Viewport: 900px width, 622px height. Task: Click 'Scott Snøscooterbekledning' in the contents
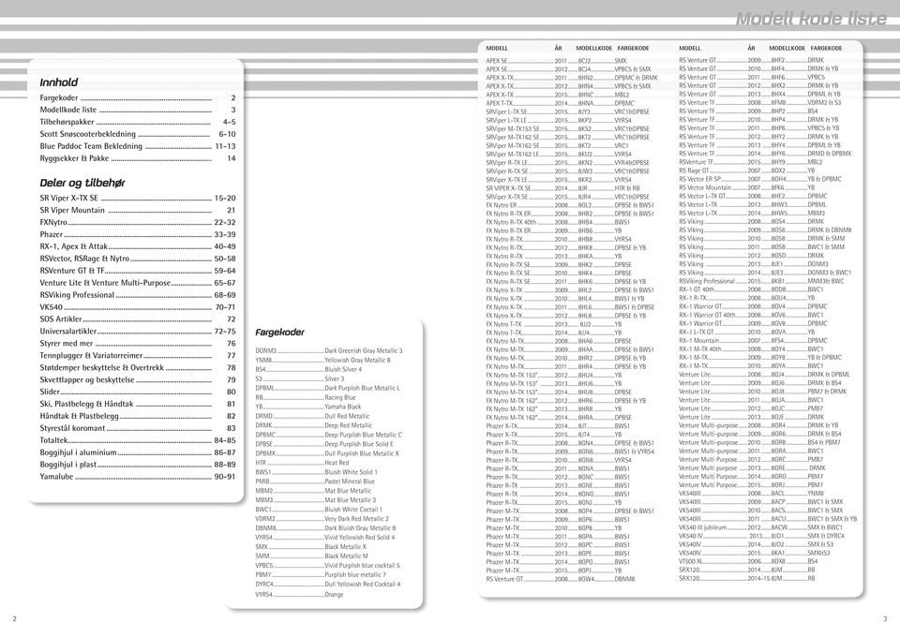coord(138,134)
